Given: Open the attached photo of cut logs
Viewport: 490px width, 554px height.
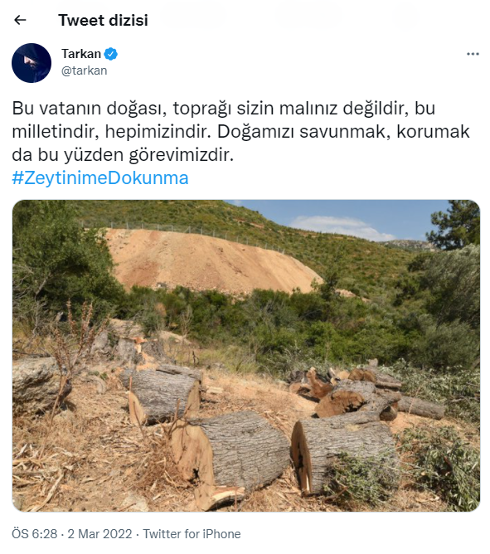Looking at the screenshot, I should pyautogui.click(x=246, y=356).
